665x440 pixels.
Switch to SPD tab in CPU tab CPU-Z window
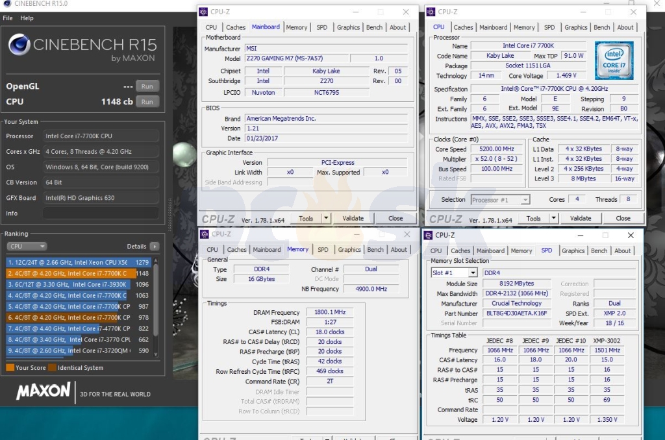(x=549, y=27)
